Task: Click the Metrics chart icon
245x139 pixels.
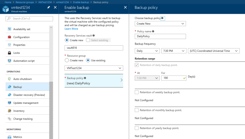Action: [9, 137]
